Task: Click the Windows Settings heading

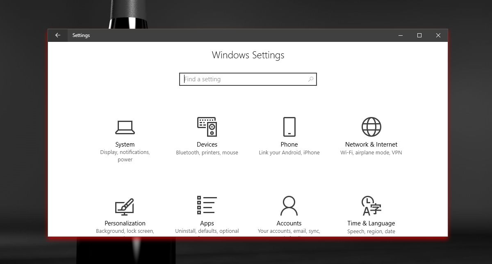Action: [x=248, y=55]
